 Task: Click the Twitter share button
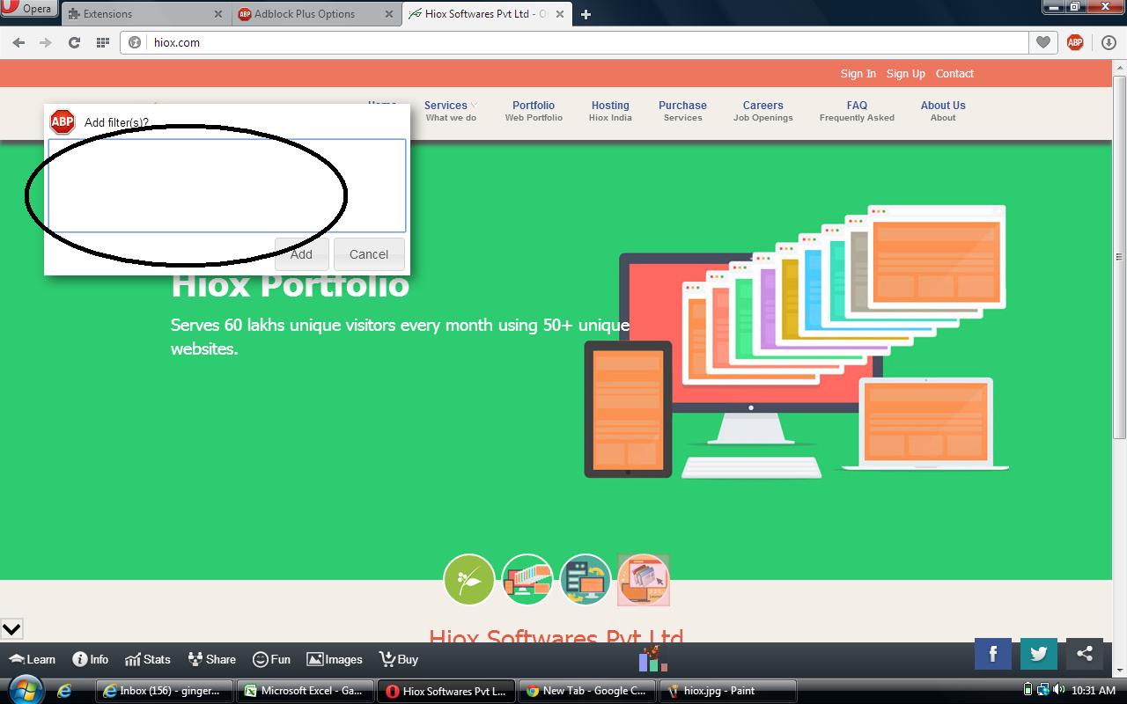click(x=1038, y=653)
